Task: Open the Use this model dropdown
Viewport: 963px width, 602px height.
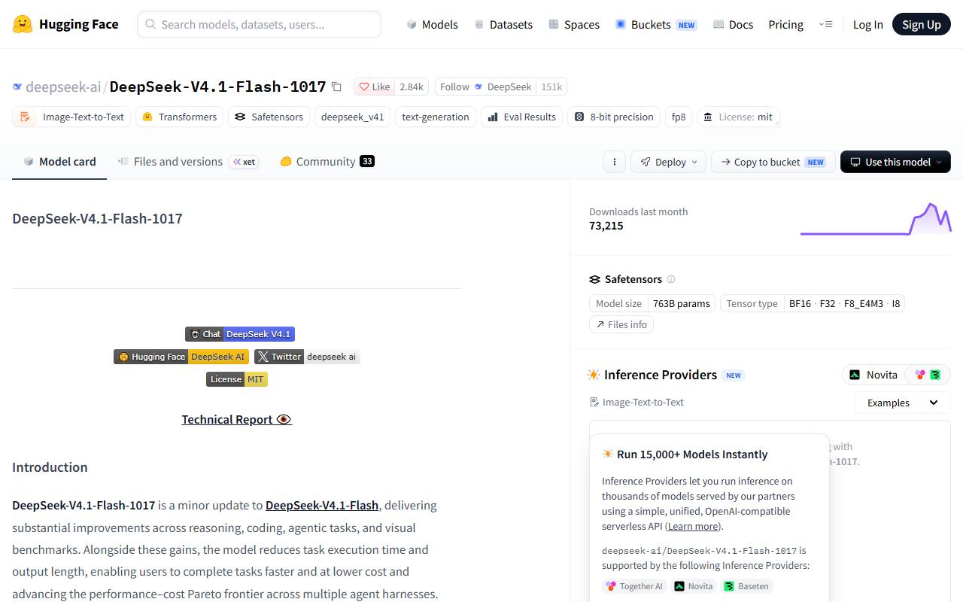Action: [895, 162]
